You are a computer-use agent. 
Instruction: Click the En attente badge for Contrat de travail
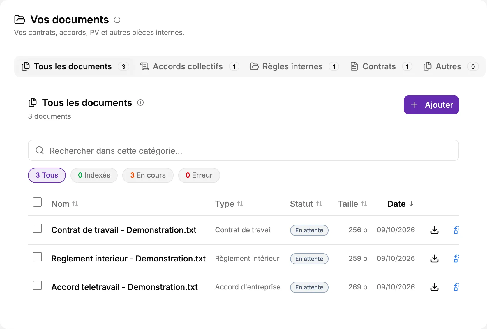[x=309, y=230]
